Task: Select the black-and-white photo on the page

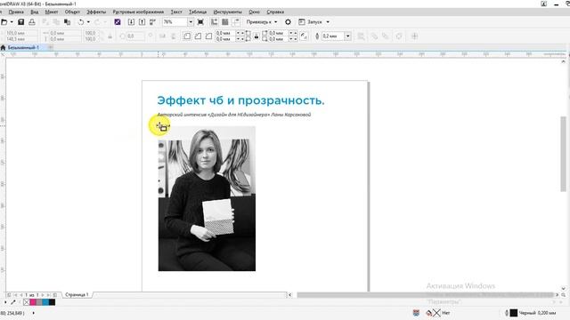Action: click(207, 198)
